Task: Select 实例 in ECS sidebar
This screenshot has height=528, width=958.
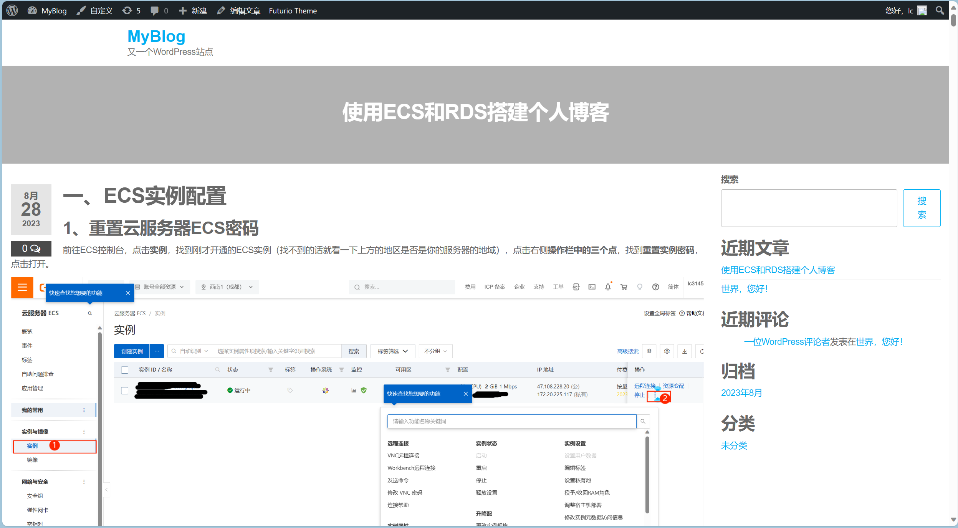Action: pyautogui.click(x=32, y=446)
